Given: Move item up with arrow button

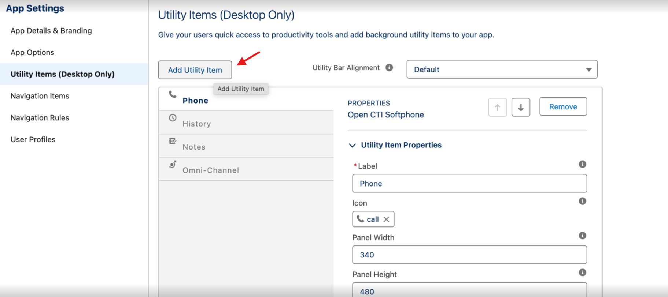Looking at the screenshot, I should pos(497,107).
